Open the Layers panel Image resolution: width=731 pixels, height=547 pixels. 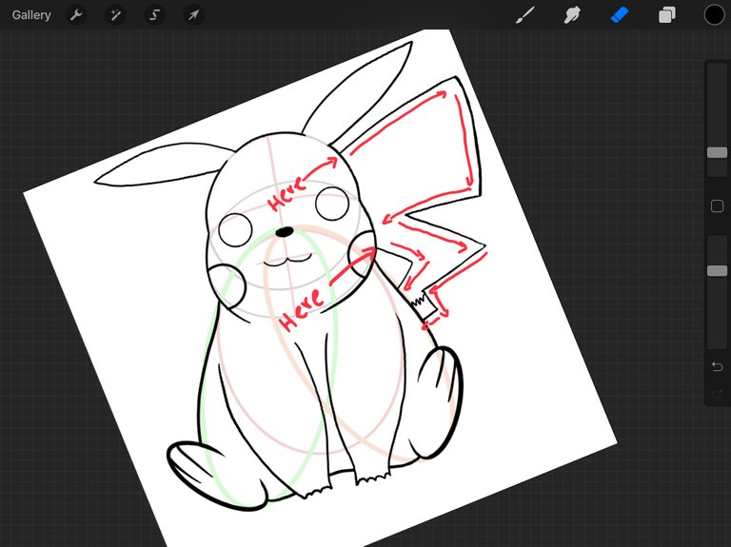click(x=667, y=15)
